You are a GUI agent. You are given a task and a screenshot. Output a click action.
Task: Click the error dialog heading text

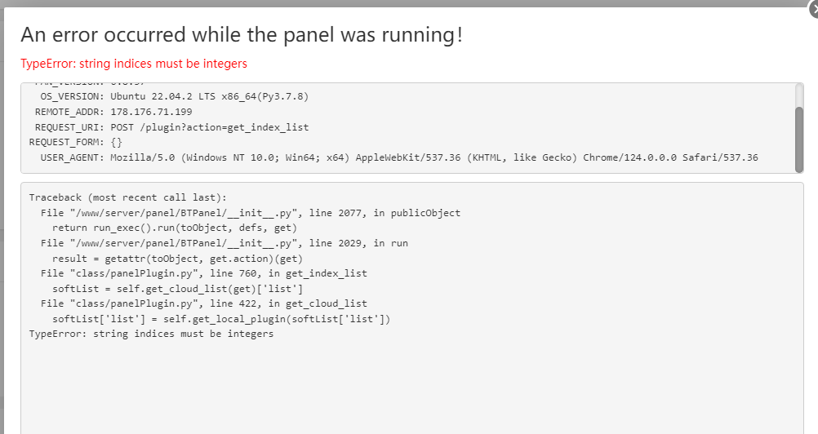point(242,35)
